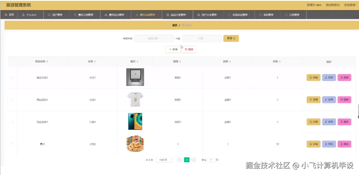Click the icon of 景区分类管理 menu
The width and height of the screenshot is (359, 175).
point(75,15)
